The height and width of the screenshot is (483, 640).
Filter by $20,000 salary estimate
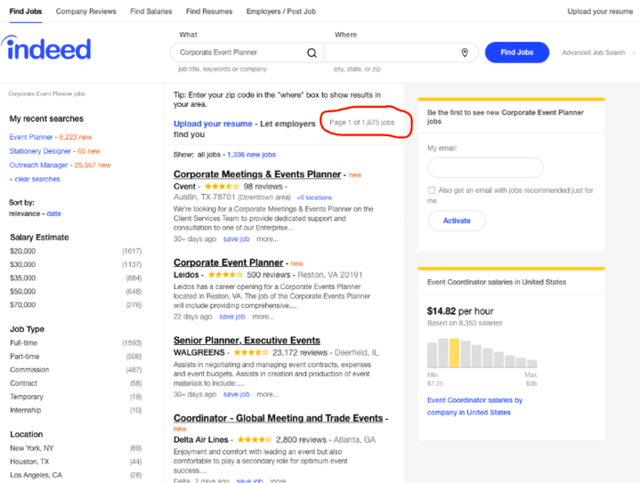click(23, 251)
